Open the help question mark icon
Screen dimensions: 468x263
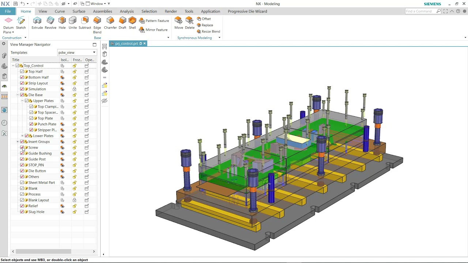click(458, 11)
